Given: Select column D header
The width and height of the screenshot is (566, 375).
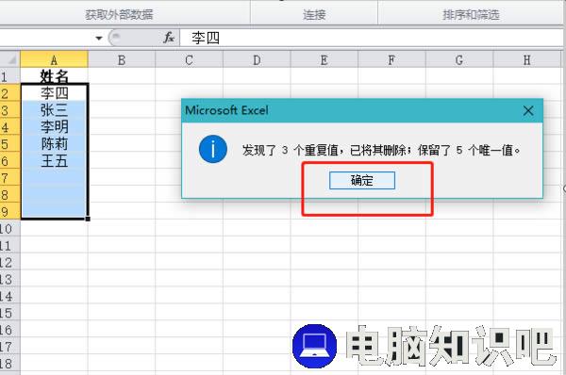Looking at the screenshot, I should pyautogui.click(x=257, y=59).
